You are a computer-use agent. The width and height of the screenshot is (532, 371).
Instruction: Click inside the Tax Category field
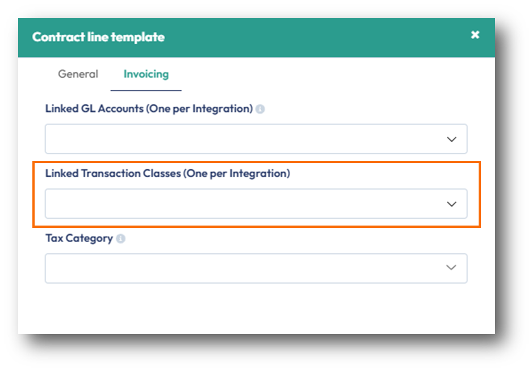238,268
